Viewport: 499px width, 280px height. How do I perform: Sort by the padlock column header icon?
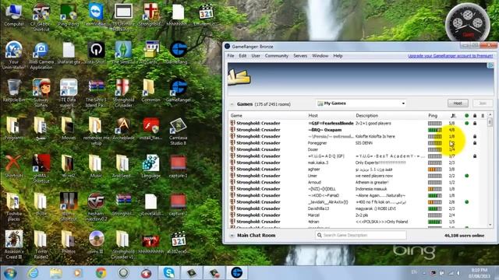click(x=475, y=116)
